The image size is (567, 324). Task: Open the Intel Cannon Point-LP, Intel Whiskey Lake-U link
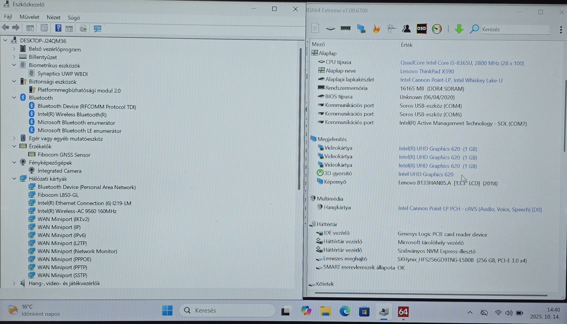tap(451, 80)
